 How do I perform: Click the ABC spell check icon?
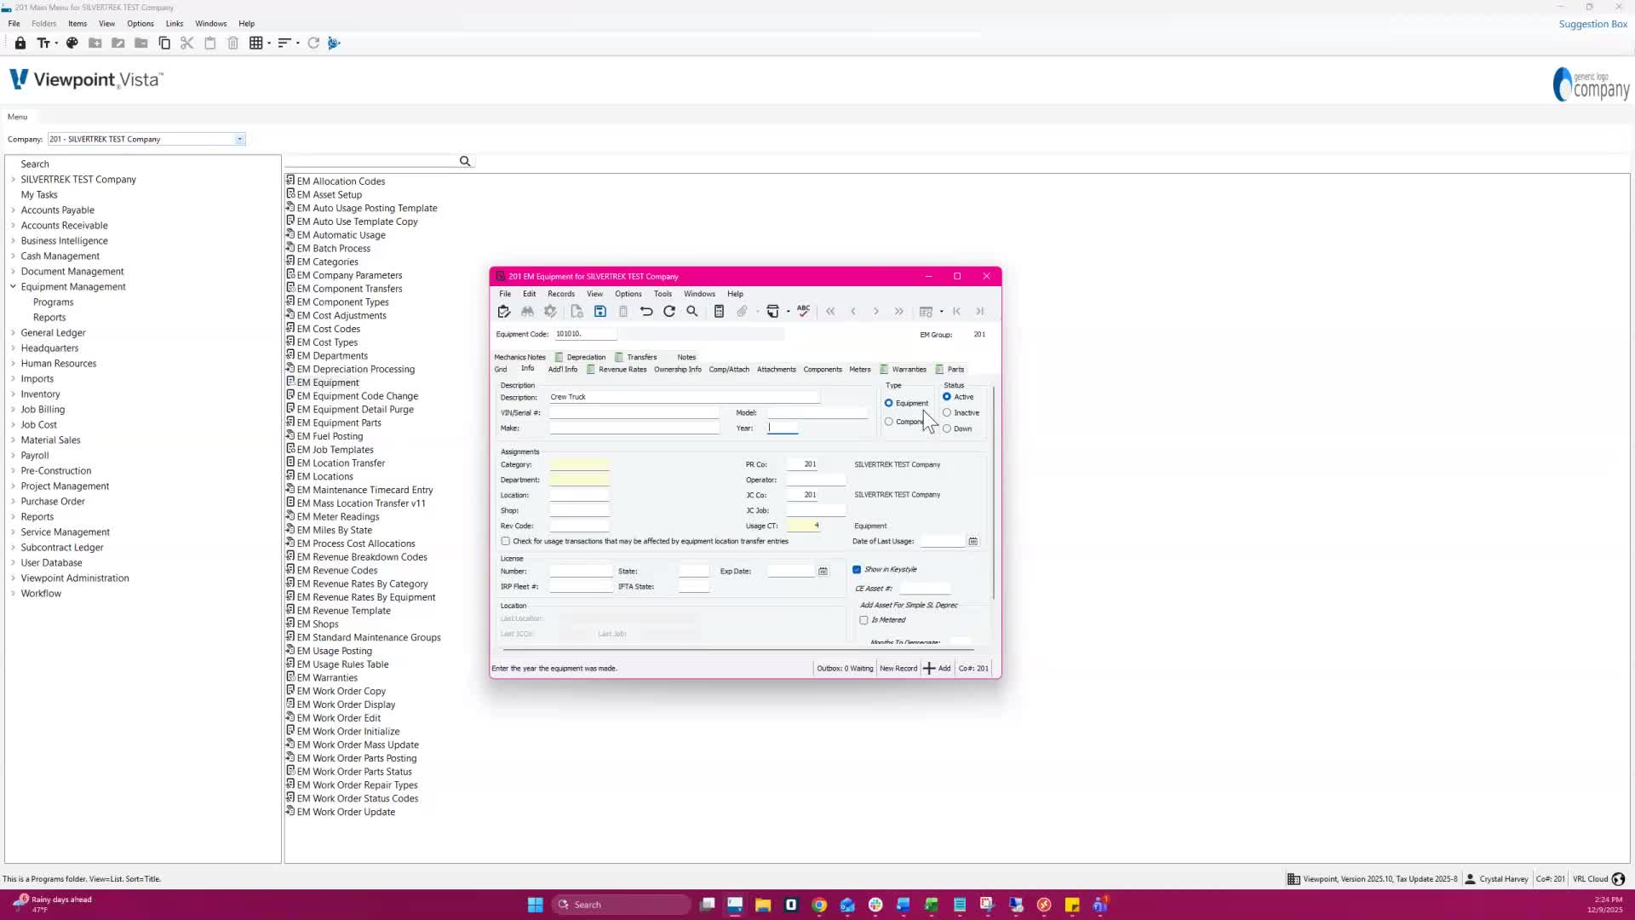[x=803, y=311]
